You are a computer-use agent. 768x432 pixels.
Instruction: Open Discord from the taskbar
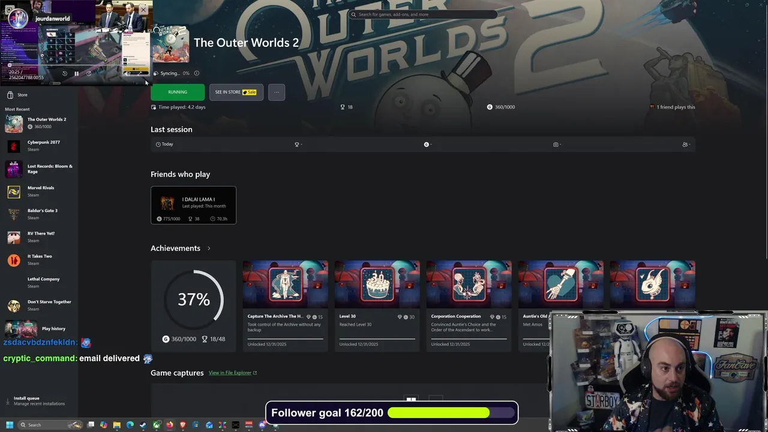click(262, 425)
